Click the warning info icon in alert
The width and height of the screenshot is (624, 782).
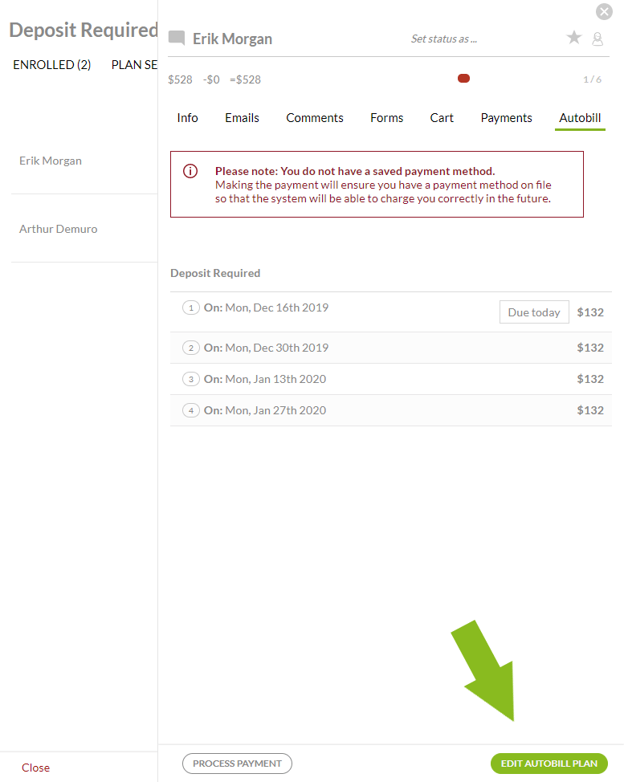190,171
